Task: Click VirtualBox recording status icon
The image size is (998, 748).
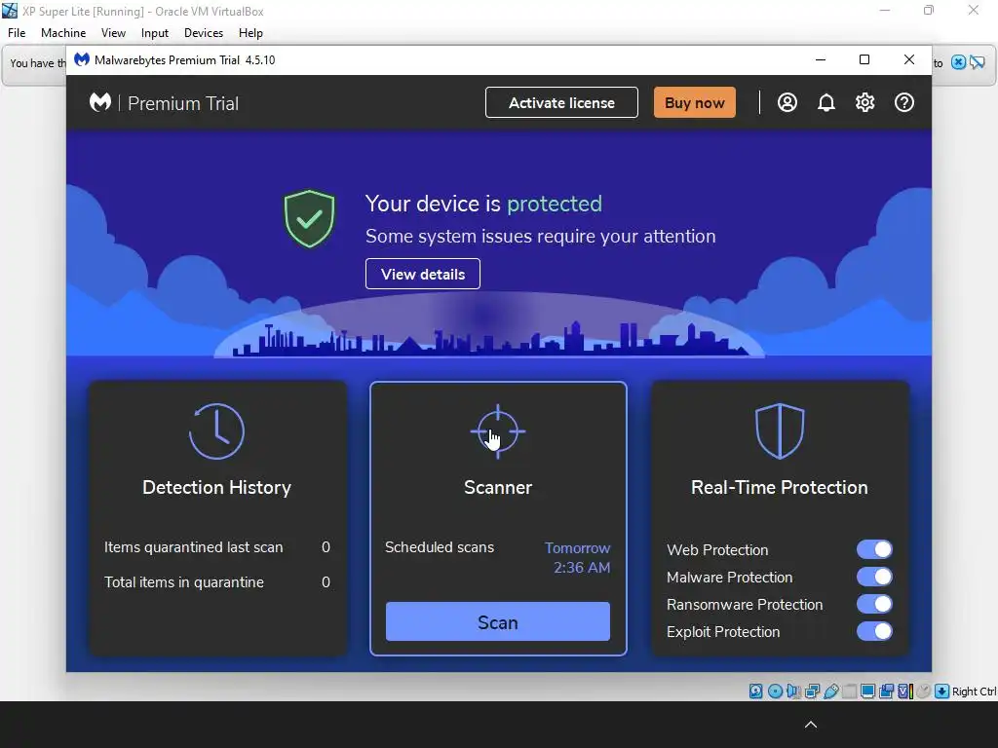Action: point(886,692)
